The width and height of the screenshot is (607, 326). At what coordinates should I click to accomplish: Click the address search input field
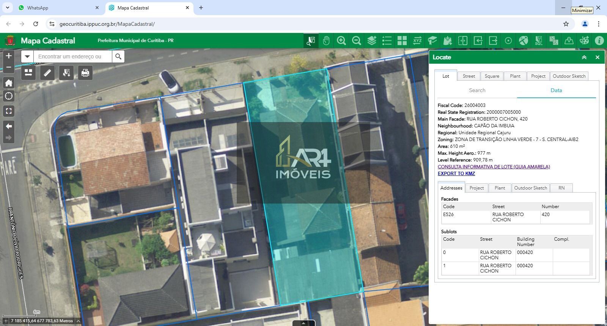[x=73, y=56]
